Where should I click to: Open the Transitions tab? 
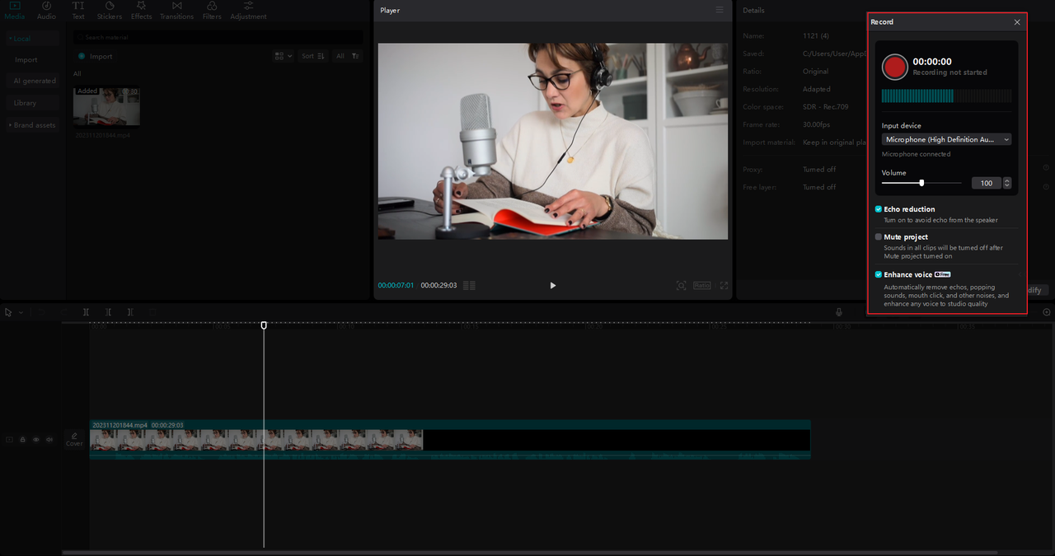pos(176,11)
